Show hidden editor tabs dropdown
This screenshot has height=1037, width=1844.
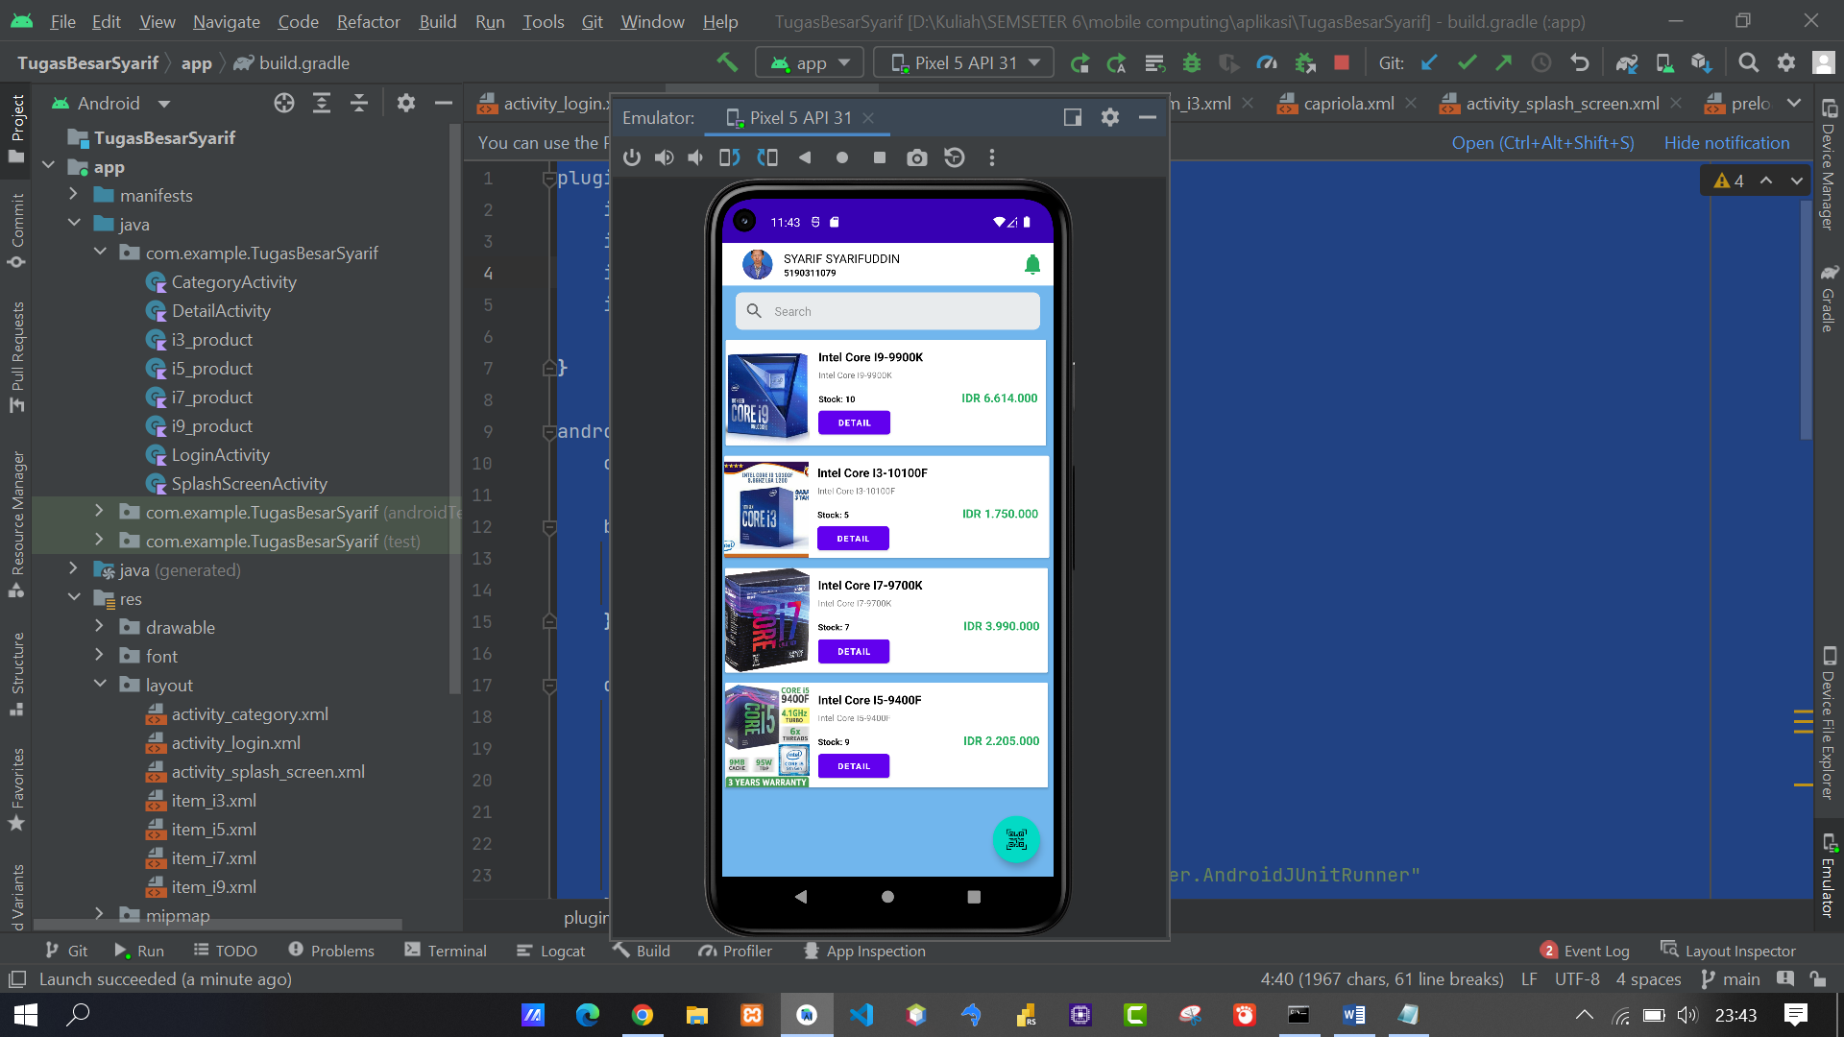pyautogui.click(x=1794, y=104)
